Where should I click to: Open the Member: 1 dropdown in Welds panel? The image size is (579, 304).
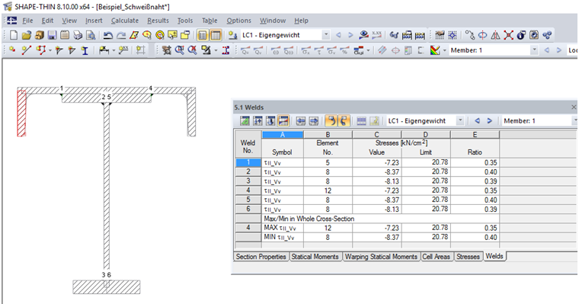click(575, 121)
